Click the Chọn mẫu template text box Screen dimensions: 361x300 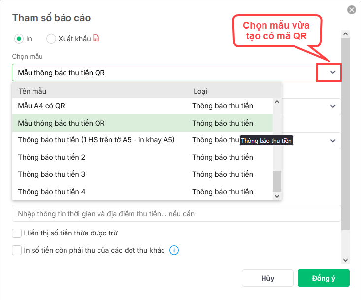(x=163, y=73)
